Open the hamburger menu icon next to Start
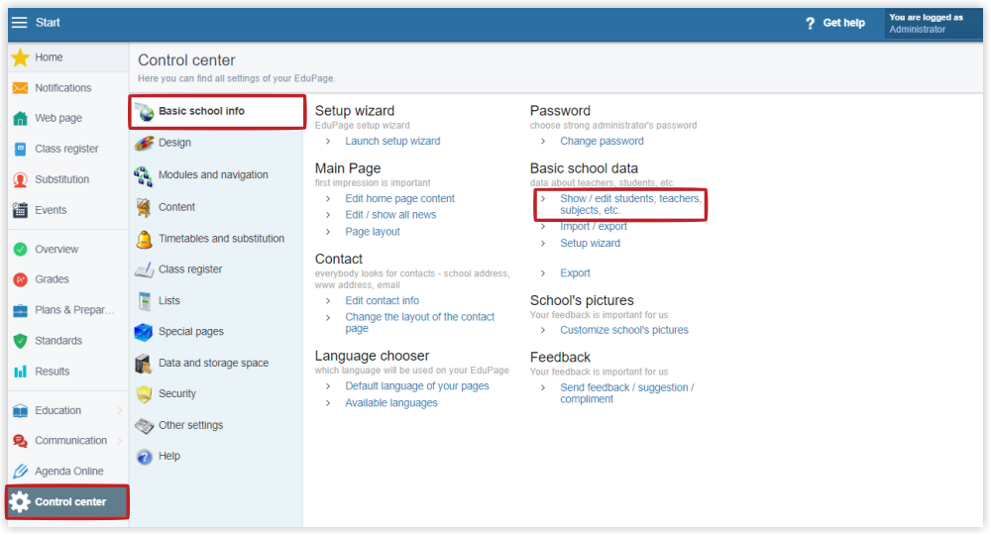991x535 pixels. click(x=20, y=23)
